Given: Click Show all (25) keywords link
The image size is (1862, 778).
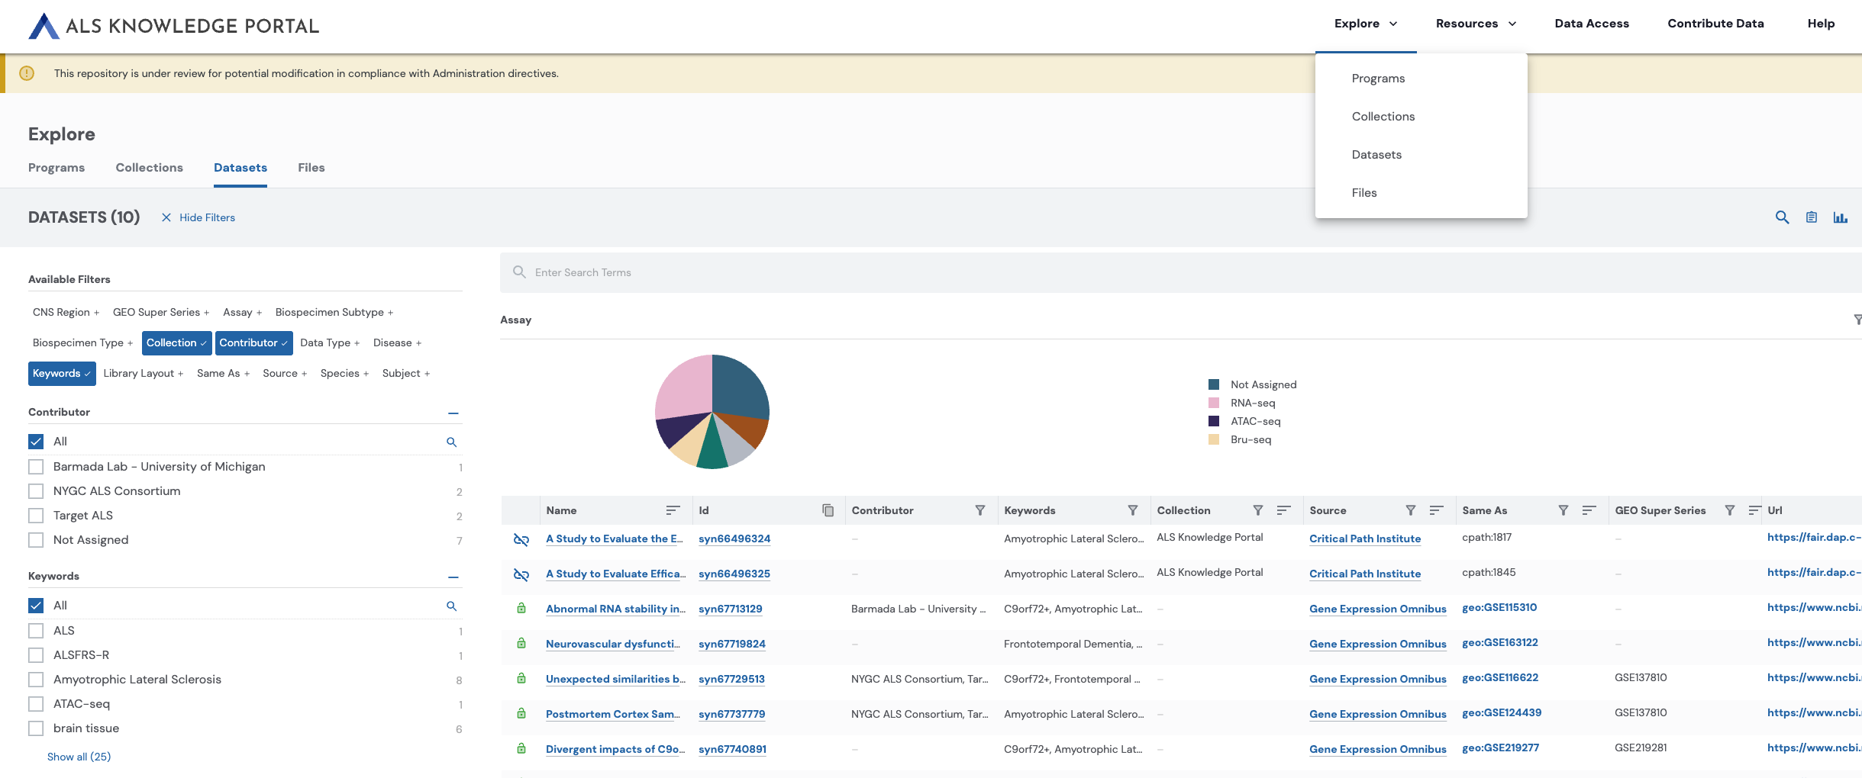Looking at the screenshot, I should (x=79, y=757).
